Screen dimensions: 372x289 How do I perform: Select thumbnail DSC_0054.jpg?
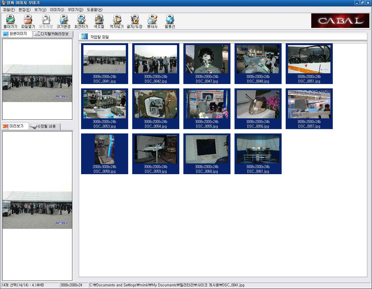pyautogui.click(x=156, y=109)
